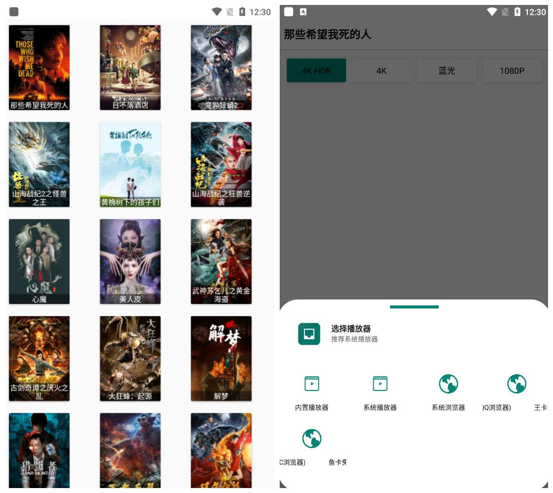Viewport: 553px width, 493px height.
Task: Open the 解梦 movie poster
Action: 221,358
